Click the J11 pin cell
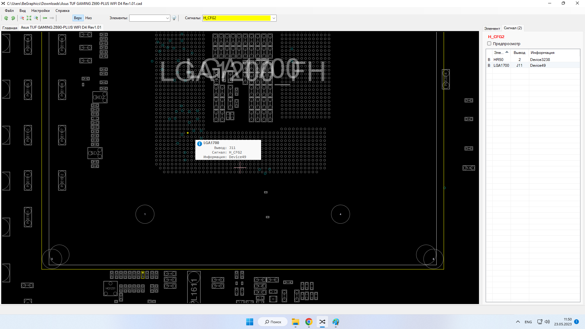The height and width of the screenshot is (329, 585). pos(519,65)
